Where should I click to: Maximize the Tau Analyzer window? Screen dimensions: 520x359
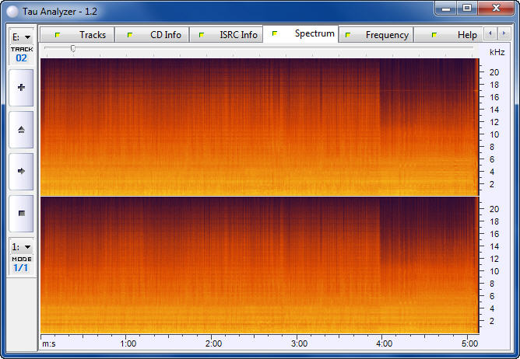tap(466, 8)
